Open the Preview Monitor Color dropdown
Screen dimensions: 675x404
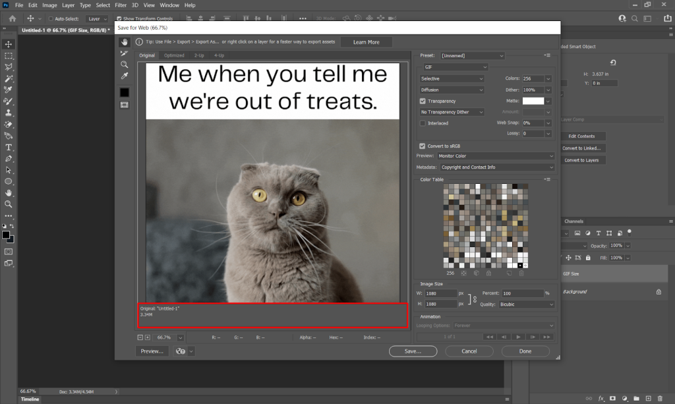(496, 156)
